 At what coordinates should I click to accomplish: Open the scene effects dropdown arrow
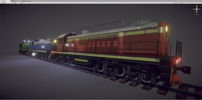pyautogui.click(x=26, y=3)
